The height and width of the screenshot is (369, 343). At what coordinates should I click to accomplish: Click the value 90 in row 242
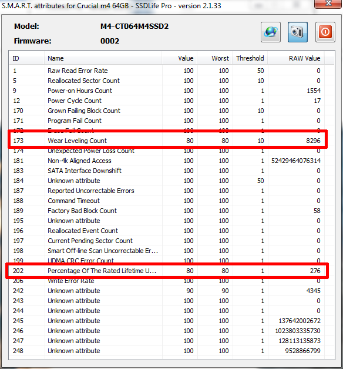(190, 291)
